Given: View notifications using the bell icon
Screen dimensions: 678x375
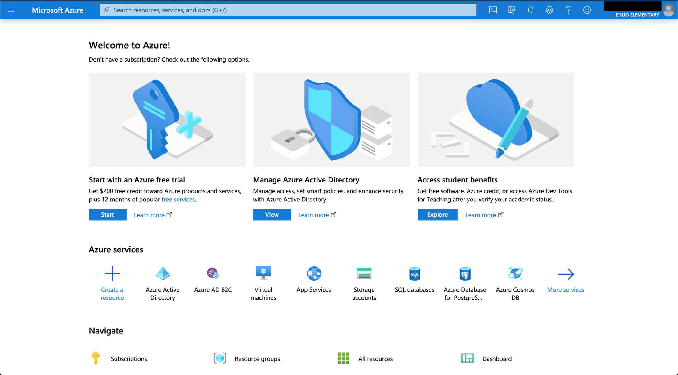Looking at the screenshot, I should point(530,10).
